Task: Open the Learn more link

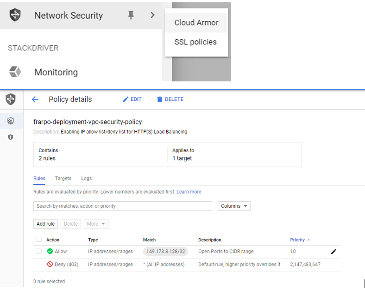Action: [x=189, y=192]
